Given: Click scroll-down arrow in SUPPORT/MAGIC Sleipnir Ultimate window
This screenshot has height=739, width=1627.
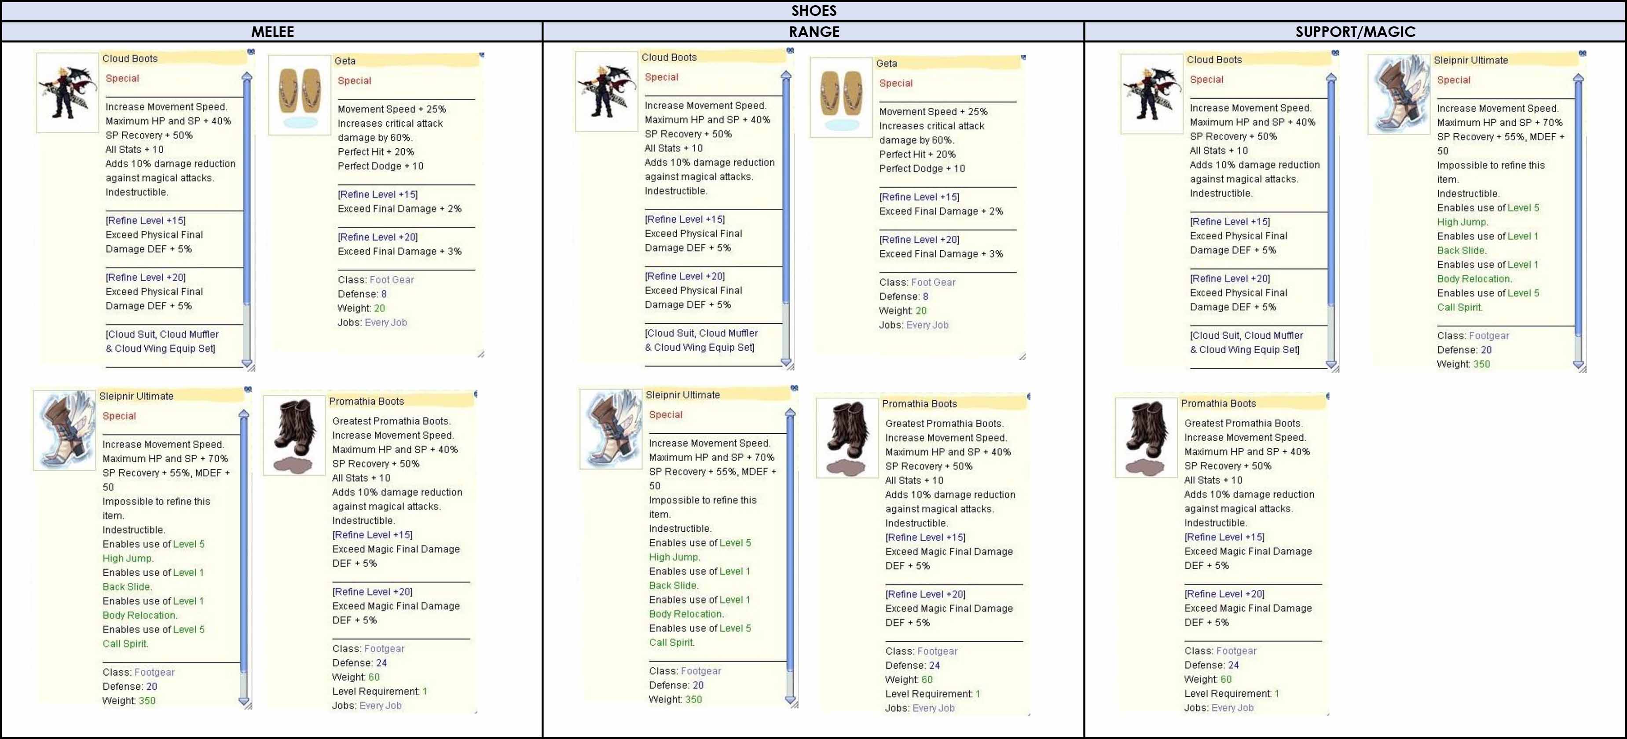Looking at the screenshot, I should pos(1578,366).
